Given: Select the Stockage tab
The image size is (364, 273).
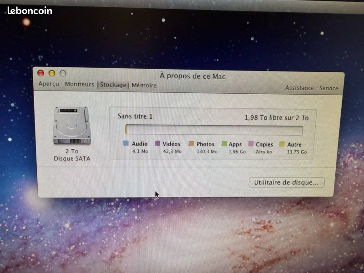Looking at the screenshot, I should [113, 85].
